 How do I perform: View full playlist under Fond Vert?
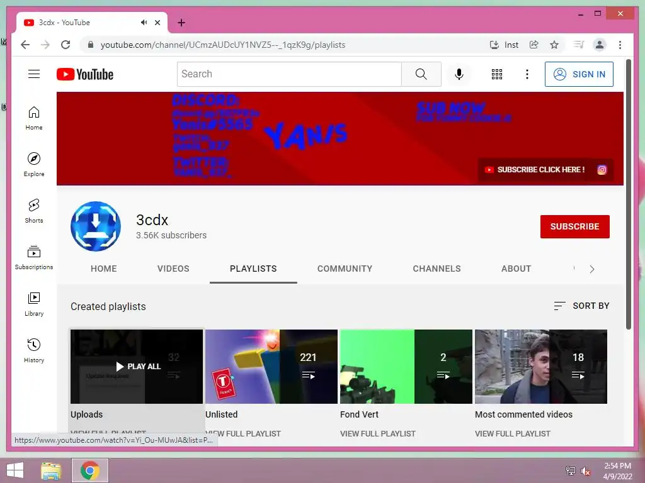tap(378, 434)
